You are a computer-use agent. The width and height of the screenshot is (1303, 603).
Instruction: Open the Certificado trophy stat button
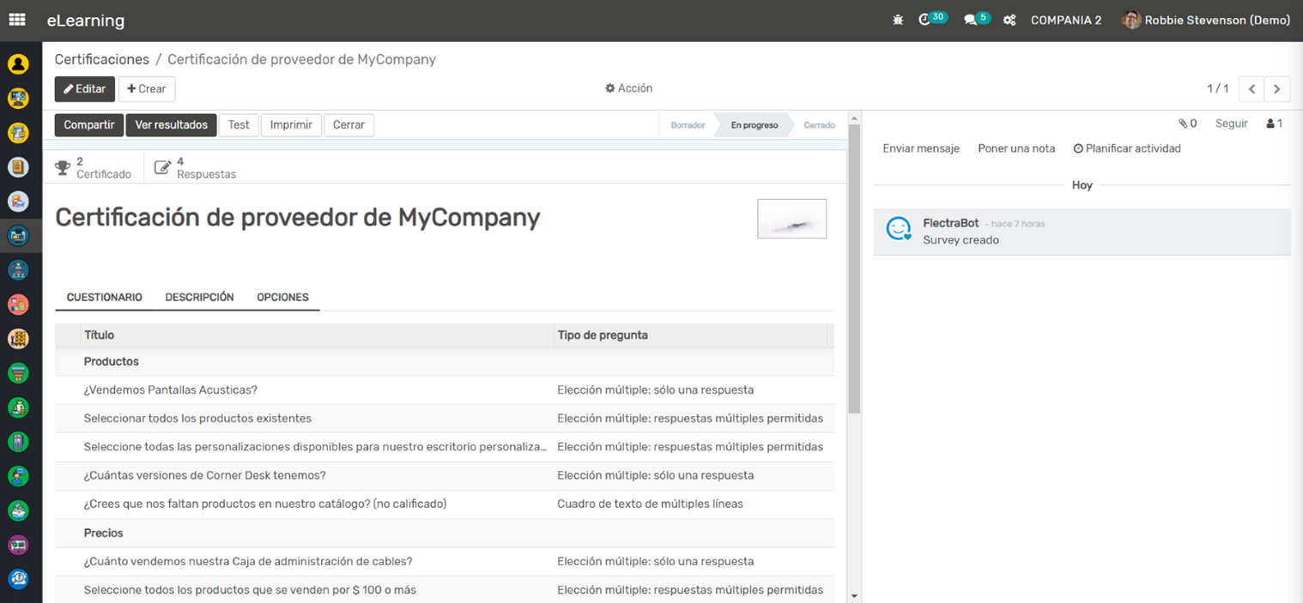(x=94, y=167)
